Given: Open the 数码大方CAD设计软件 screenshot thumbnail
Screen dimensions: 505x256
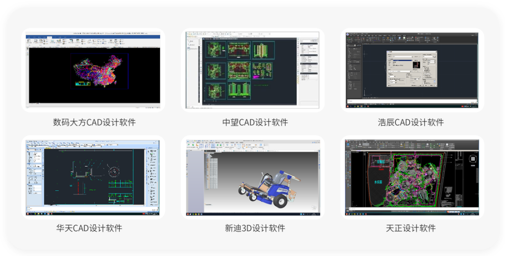Looking at the screenshot, I should (93, 70).
